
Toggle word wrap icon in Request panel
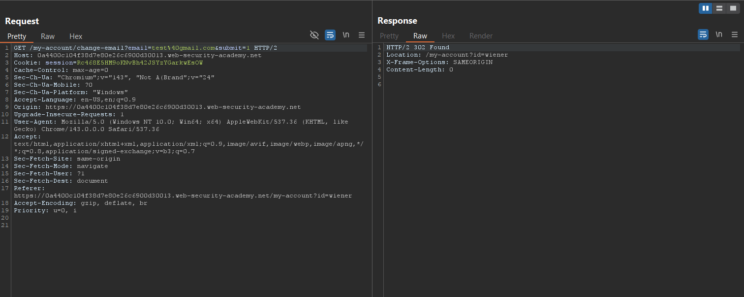pyautogui.click(x=330, y=34)
